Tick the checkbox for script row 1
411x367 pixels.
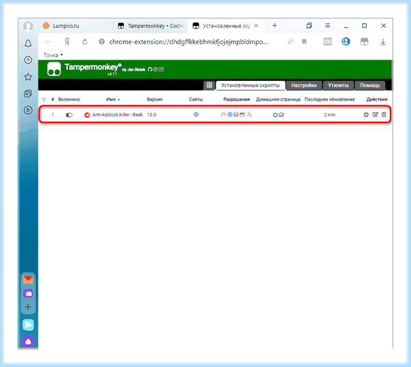pos(44,114)
